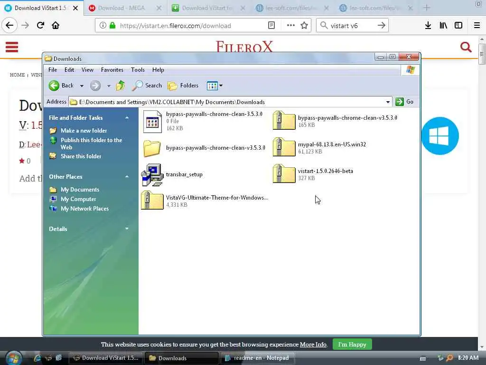Click the Windows Start orb
Viewport: 486px width, 365px height.
(13, 358)
